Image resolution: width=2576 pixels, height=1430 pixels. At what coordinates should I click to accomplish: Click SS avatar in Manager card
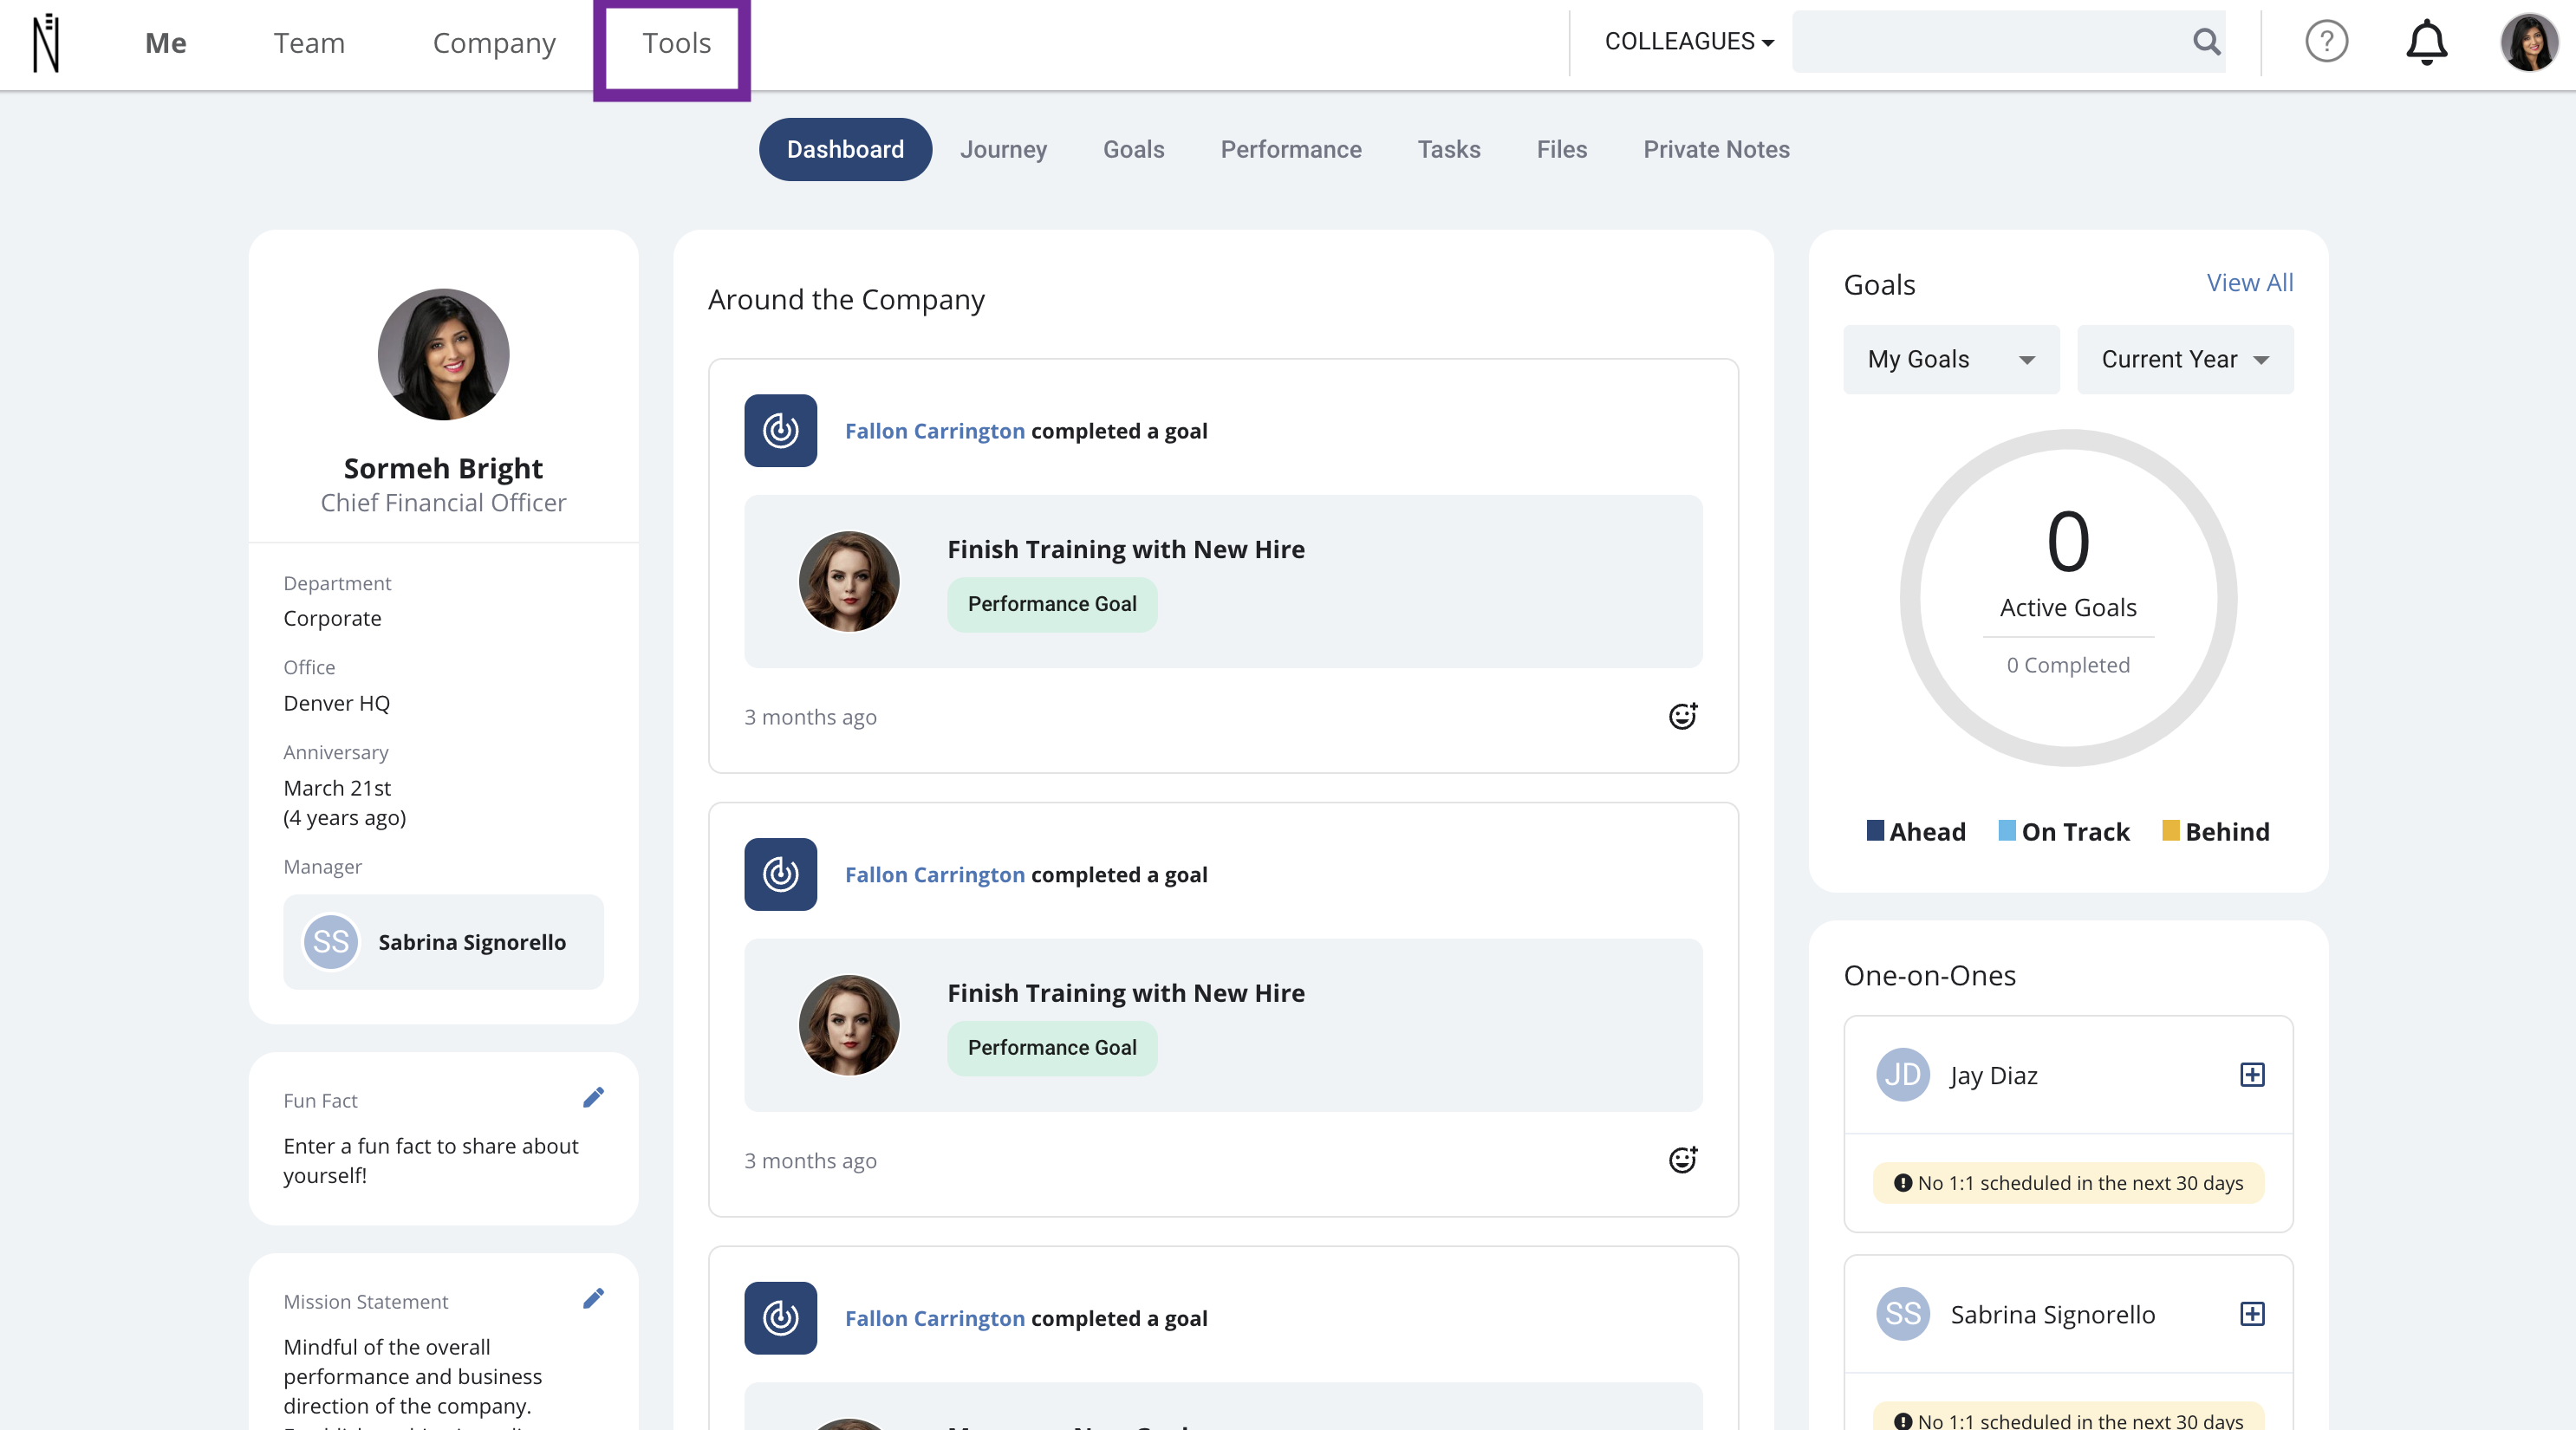point(331,942)
